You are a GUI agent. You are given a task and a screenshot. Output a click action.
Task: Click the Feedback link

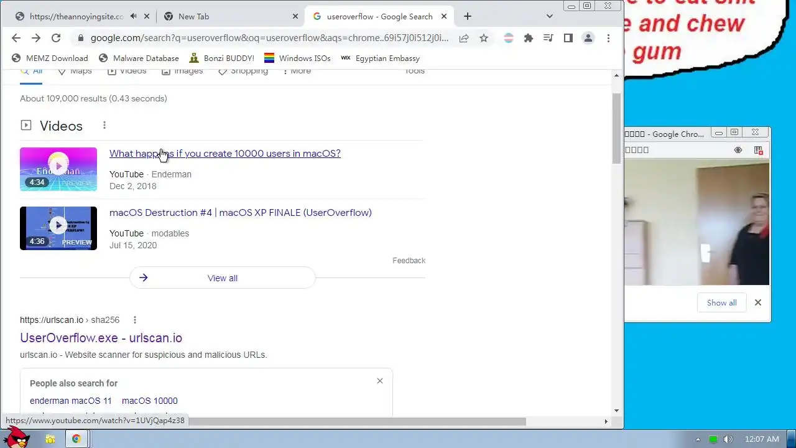point(409,261)
